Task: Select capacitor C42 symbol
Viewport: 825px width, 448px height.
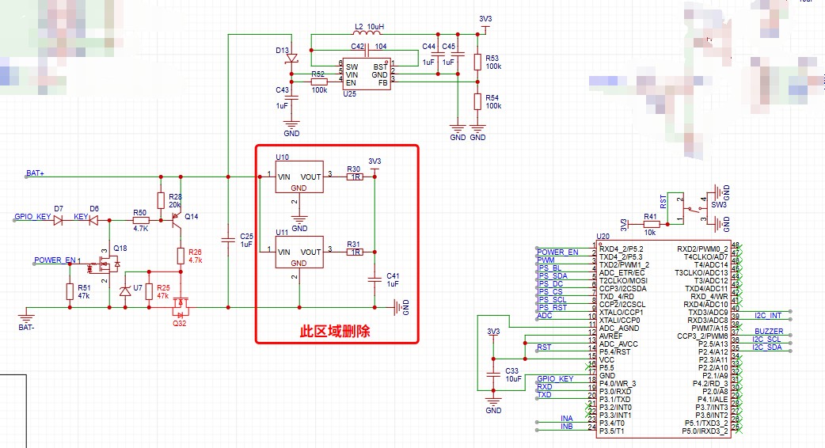Action: point(367,50)
